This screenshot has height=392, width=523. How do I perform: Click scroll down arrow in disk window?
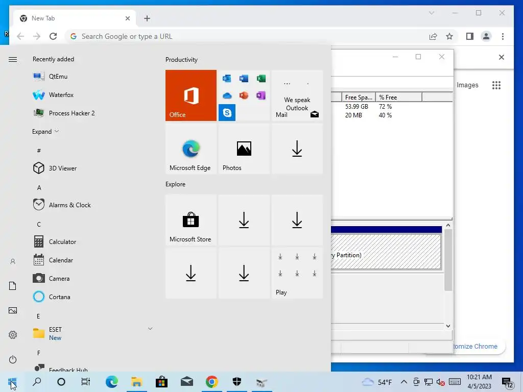tap(448, 326)
